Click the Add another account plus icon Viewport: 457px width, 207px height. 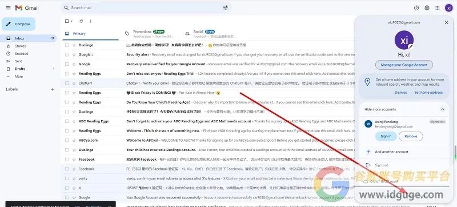368,152
